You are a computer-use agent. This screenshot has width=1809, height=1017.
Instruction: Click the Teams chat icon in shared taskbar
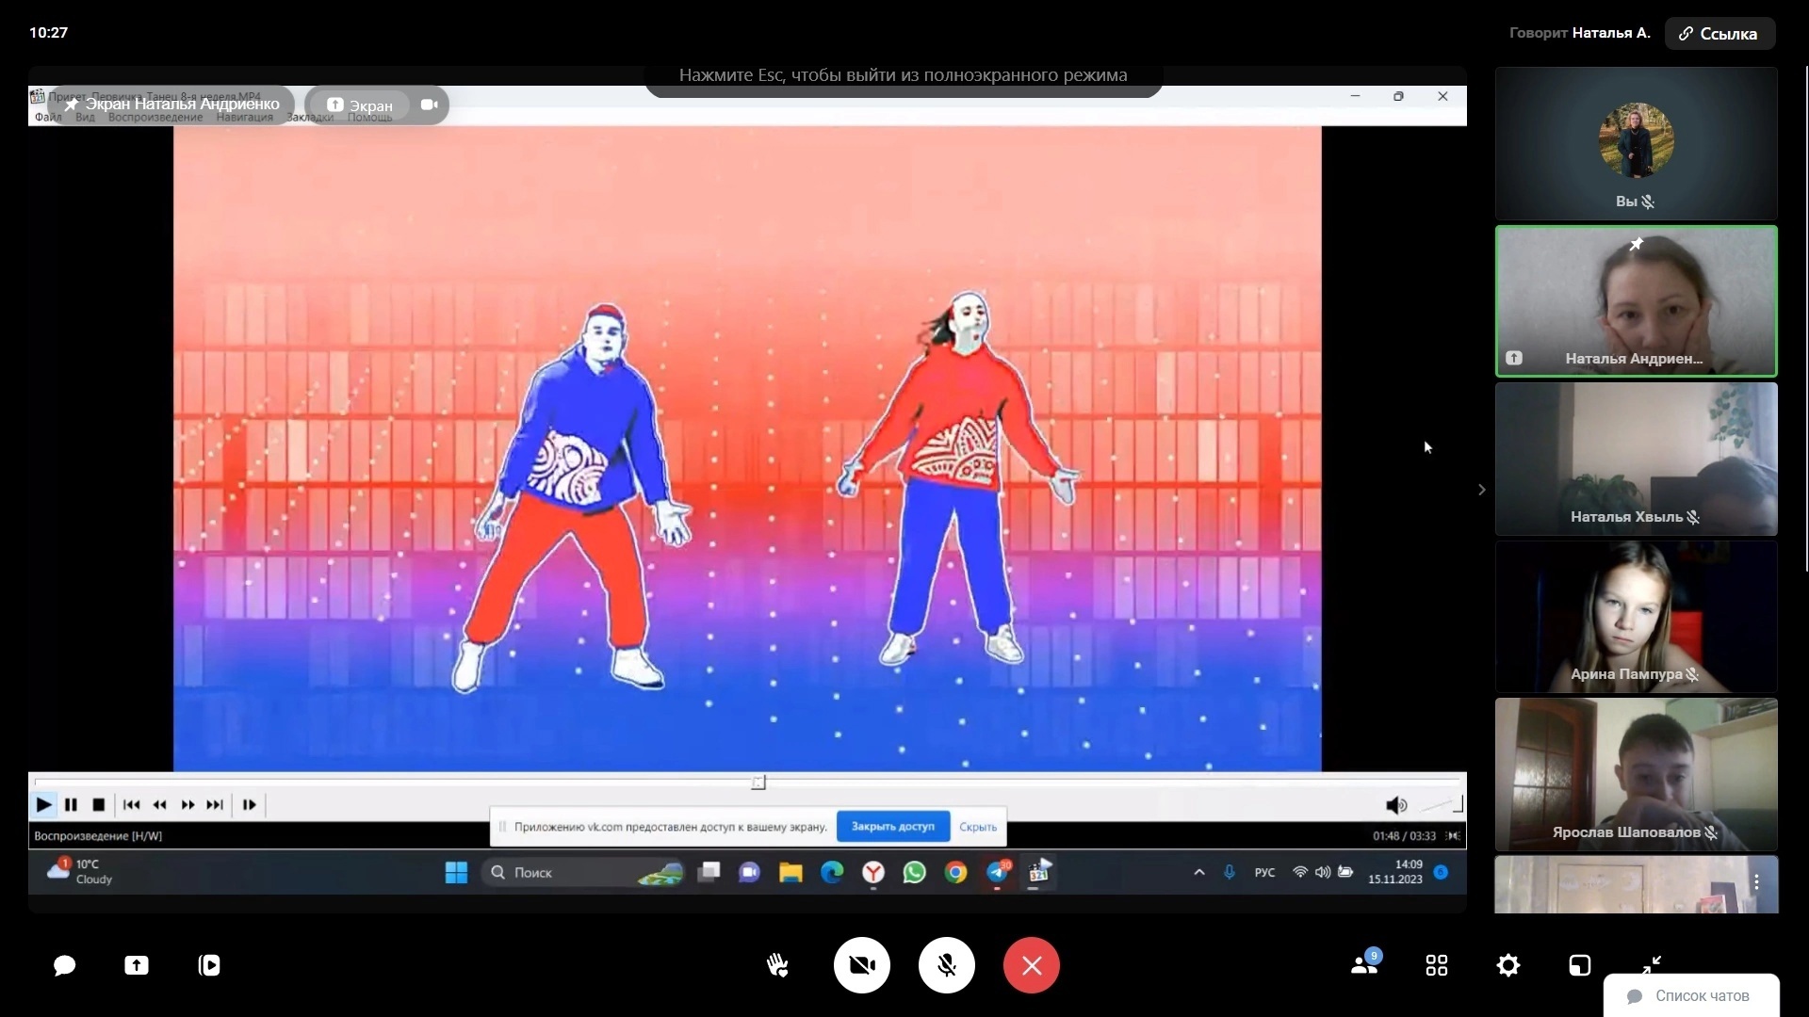750,873
